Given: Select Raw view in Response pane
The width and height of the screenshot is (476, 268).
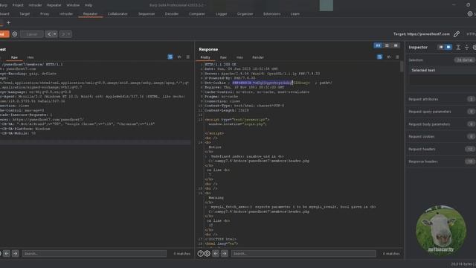Looking at the screenshot, I should [x=223, y=57].
